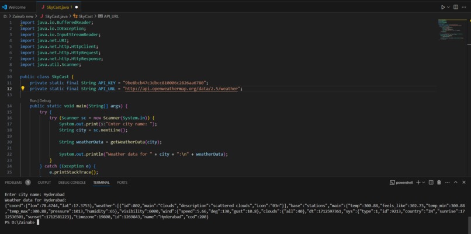The width and height of the screenshot is (471, 234).
Task: Click the problems count badge '1'
Action: click(x=28, y=183)
